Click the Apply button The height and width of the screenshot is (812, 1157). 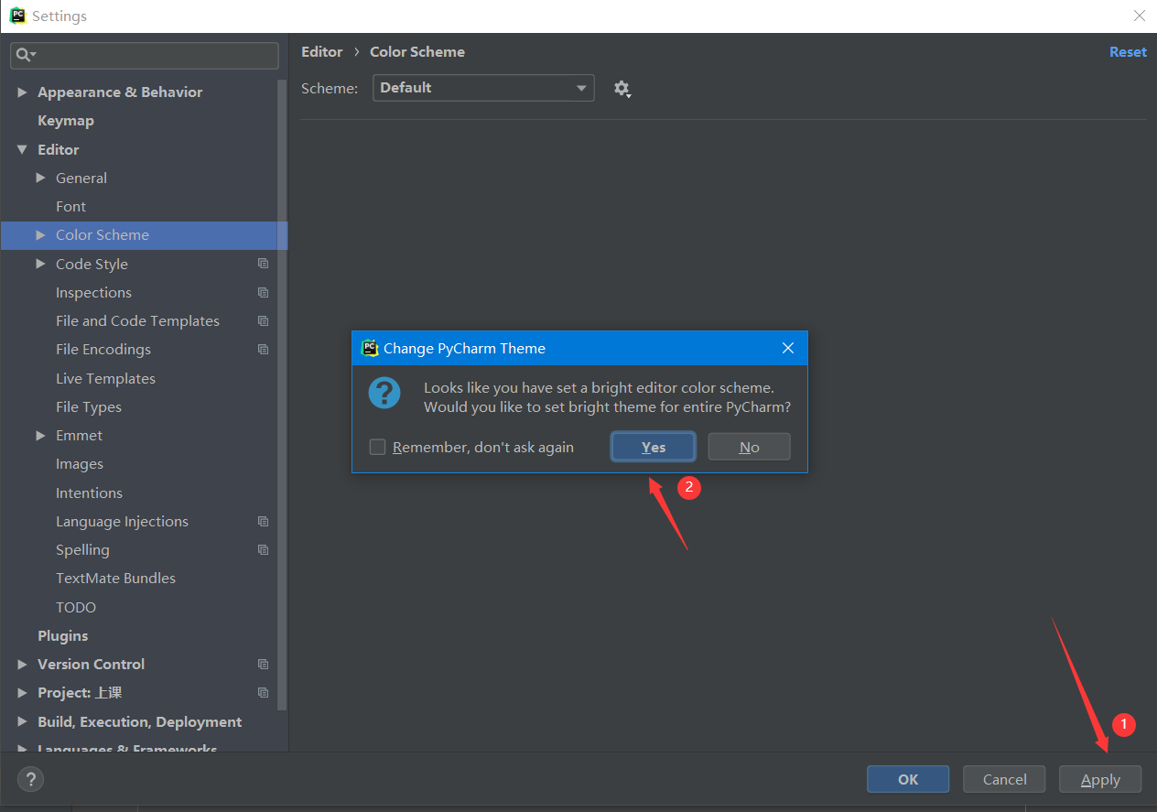[1100, 779]
